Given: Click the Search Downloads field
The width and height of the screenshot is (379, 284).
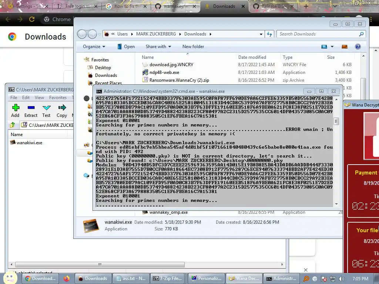Looking at the screenshot, I should click(x=319, y=34).
